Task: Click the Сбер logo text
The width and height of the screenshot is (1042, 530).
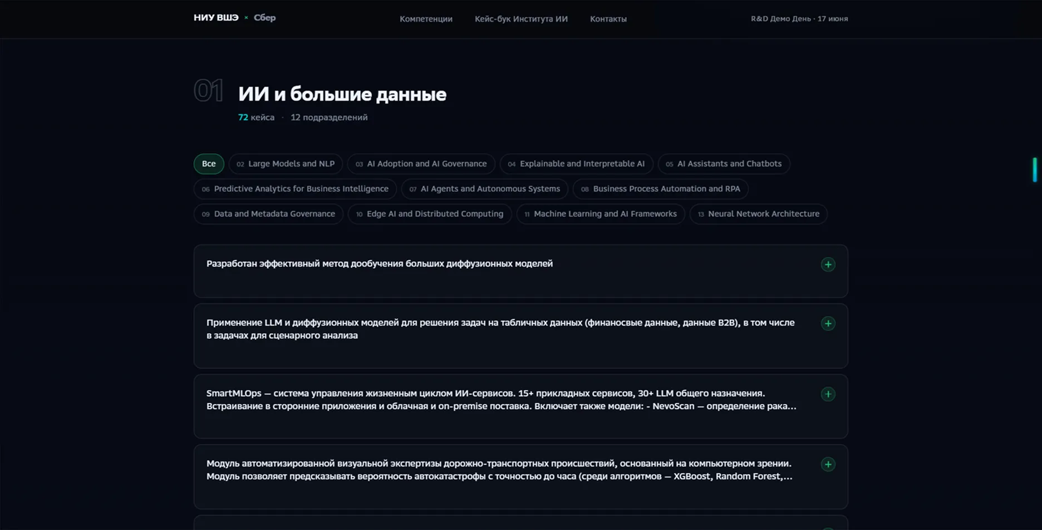Action: (264, 18)
